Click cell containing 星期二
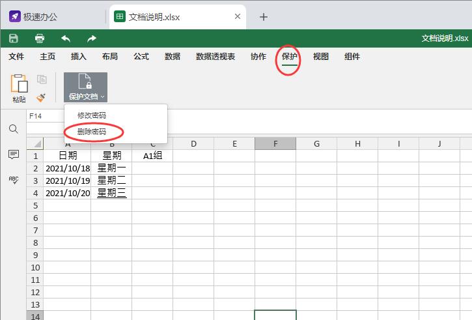Screen dimensions: 472x320 point(111,181)
